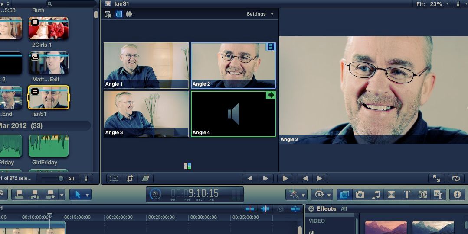Toggle the Effects browser button
The width and height of the screenshot is (468, 234).
pyautogui.click(x=344, y=195)
